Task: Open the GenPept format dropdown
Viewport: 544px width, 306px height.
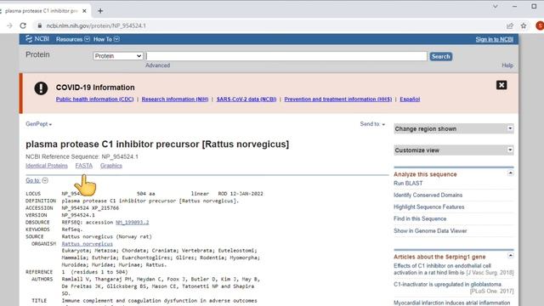Action: coord(38,124)
